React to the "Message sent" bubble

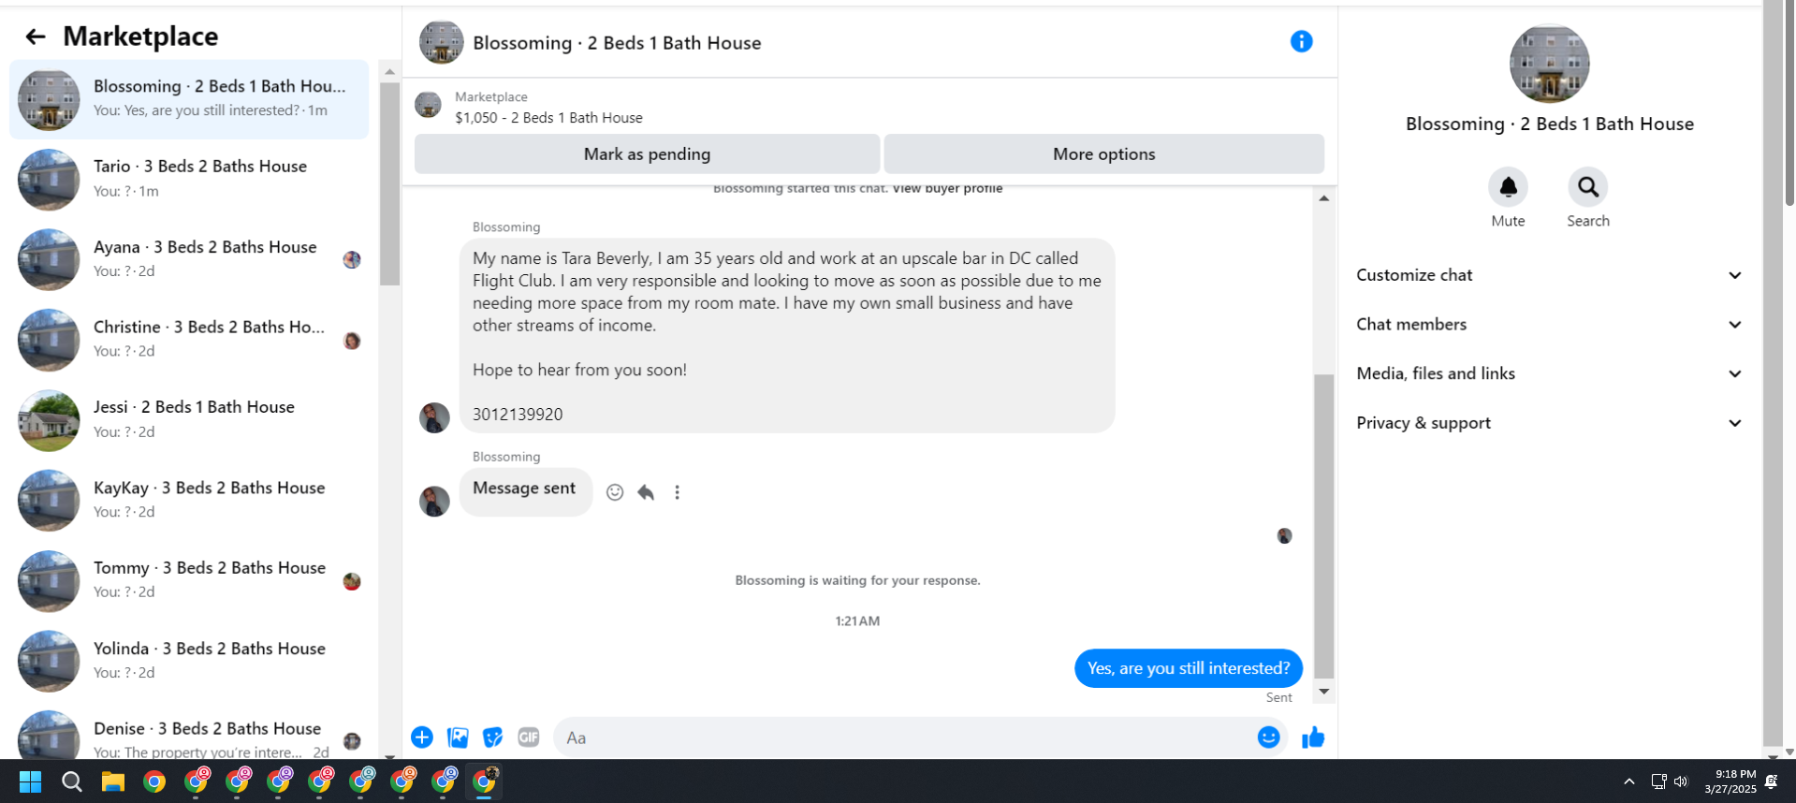[615, 492]
